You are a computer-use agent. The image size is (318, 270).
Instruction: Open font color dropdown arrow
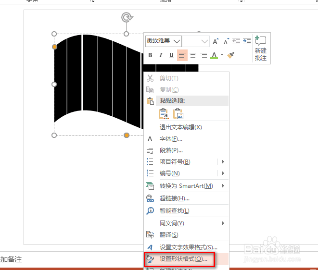[x=222, y=55]
